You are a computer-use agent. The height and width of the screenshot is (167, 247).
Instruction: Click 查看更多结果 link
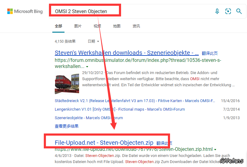[x=67, y=126]
